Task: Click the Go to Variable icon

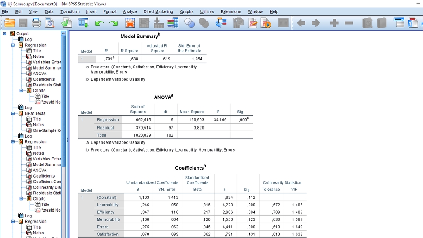Action: 159,23
